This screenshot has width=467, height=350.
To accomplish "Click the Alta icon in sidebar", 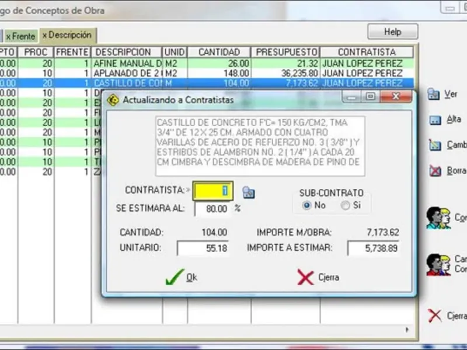I will (435, 120).
